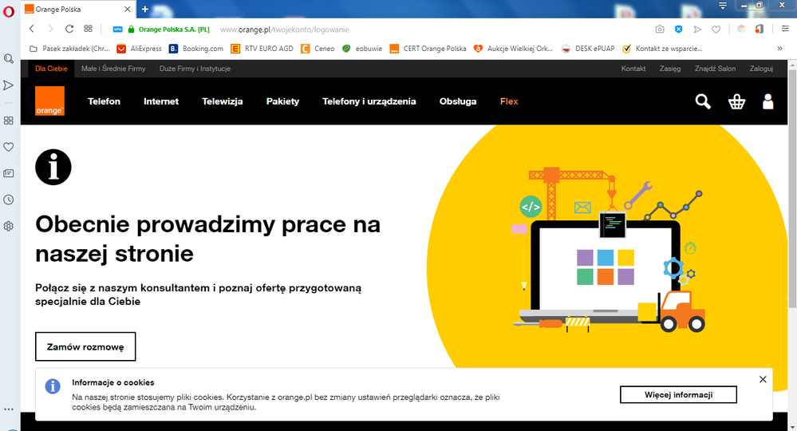Click the Zaloguj login link
Screen dimensions: 797x431
(761, 69)
